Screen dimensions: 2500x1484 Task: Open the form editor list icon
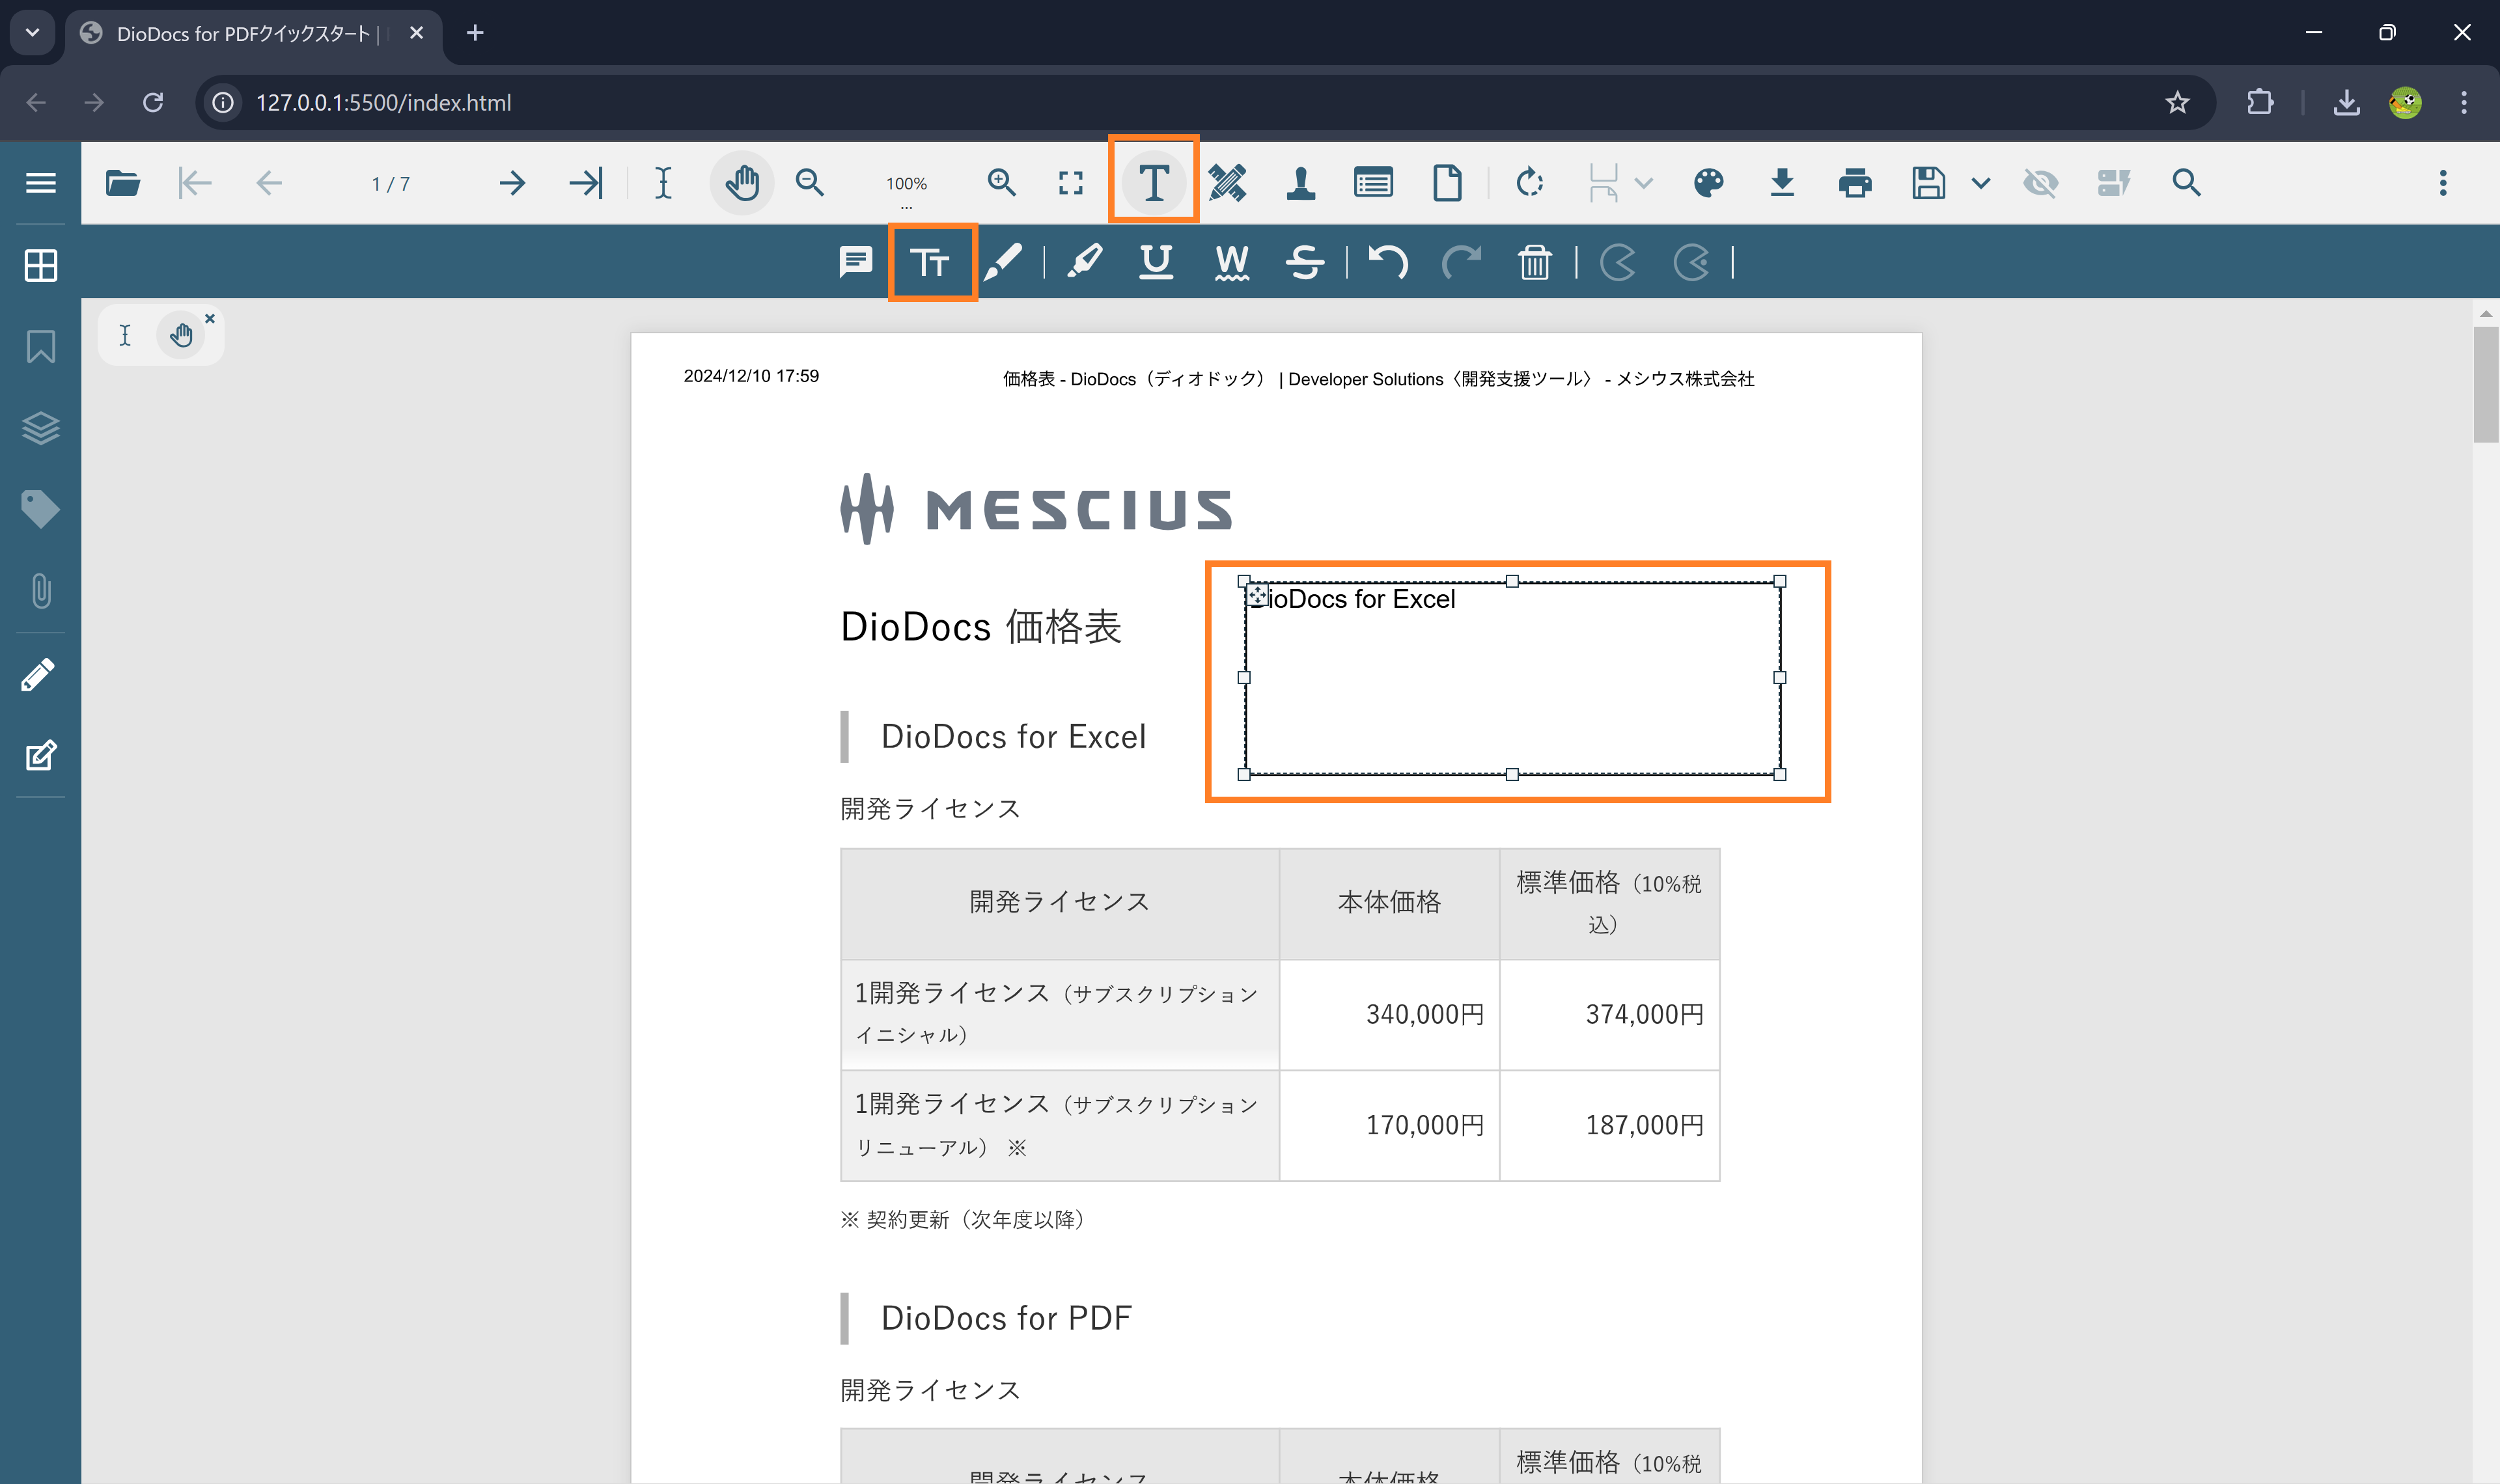(x=1374, y=183)
